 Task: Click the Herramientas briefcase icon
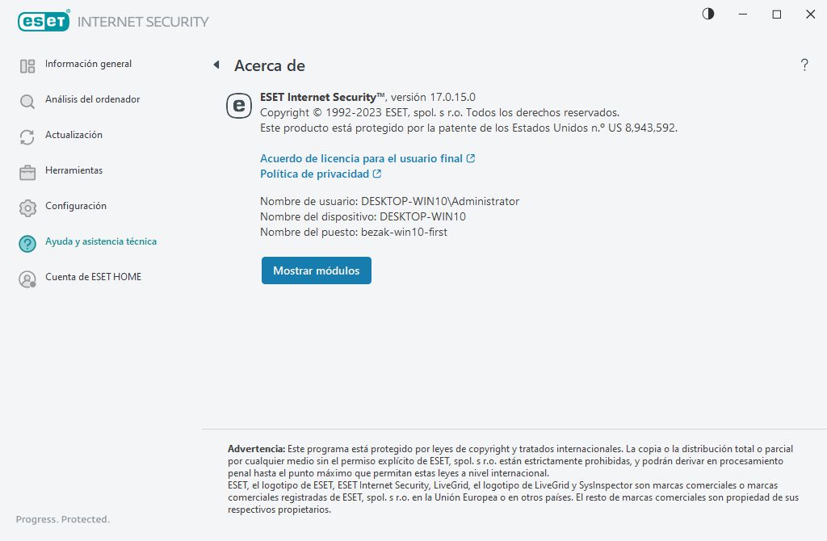point(27,172)
